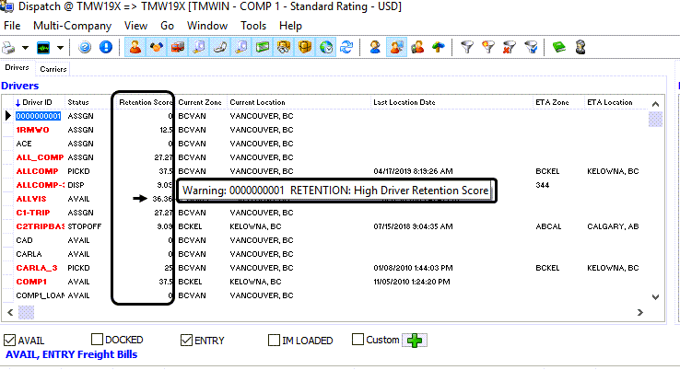The height and width of the screenshot is (370, 680).
Task: Toggle the Drivers grid person icon in the toolbar
Action: (x=135, y=47)
